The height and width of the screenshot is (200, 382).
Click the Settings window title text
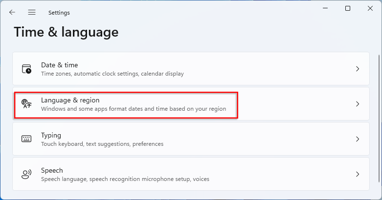(59, 13)
